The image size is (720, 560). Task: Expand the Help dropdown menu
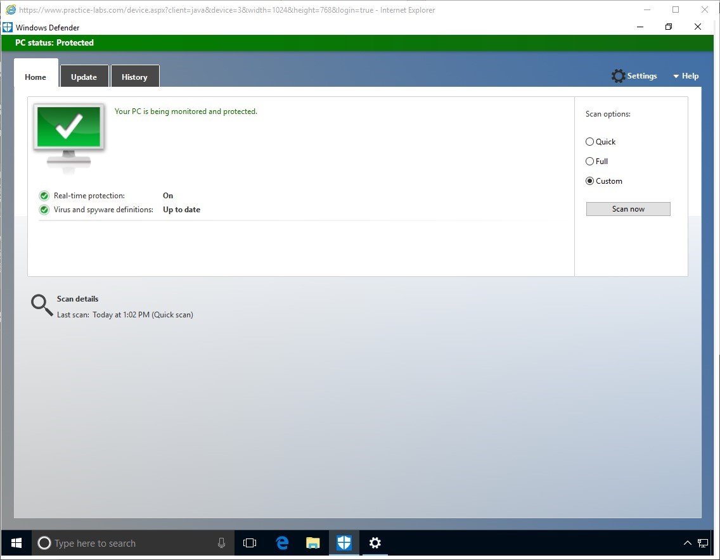(686, 76)
